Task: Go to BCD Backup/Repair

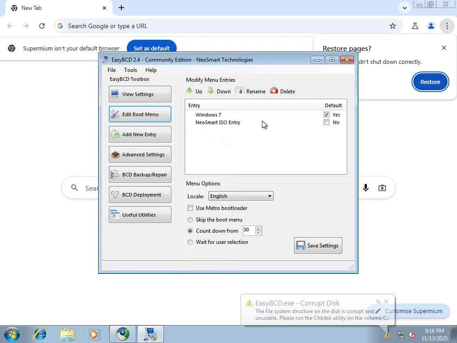Action: pyautogui.click(x=140, y=175)
